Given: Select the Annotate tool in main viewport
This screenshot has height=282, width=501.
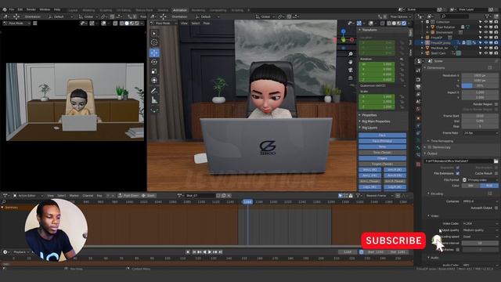Looking at the screenshot, I should click(154, 91).
